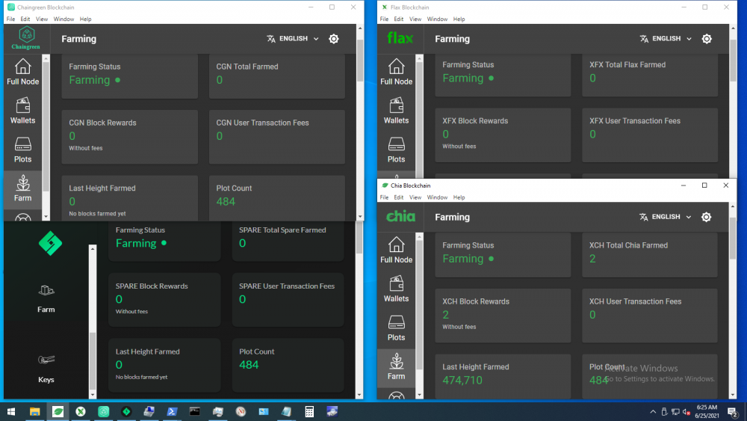
Task: Click the Spare main content vertical scrollbar
Action: (x=359, y=310)
